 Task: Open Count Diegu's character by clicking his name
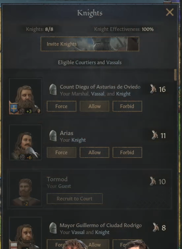100,87
